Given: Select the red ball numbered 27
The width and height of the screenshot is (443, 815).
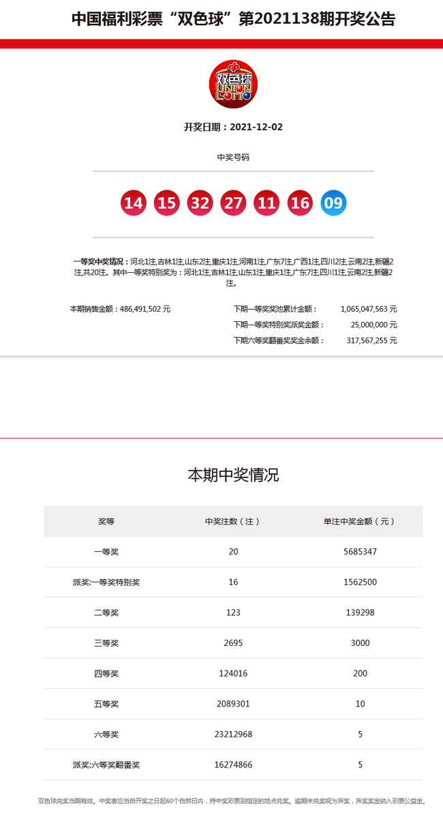Looking at the screenshot, I should pyautogui.click(x=233, y=203).
